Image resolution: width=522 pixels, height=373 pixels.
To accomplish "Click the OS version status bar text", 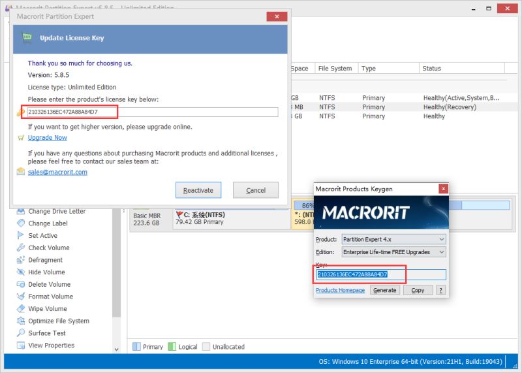I will (x=410, y=361).
